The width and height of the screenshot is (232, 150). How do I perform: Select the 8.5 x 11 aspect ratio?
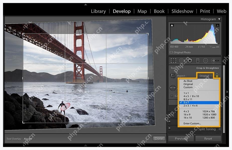(x=199, y=99)
